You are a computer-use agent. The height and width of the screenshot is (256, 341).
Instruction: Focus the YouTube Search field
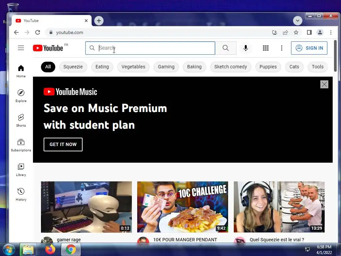(x=150, y=48)
